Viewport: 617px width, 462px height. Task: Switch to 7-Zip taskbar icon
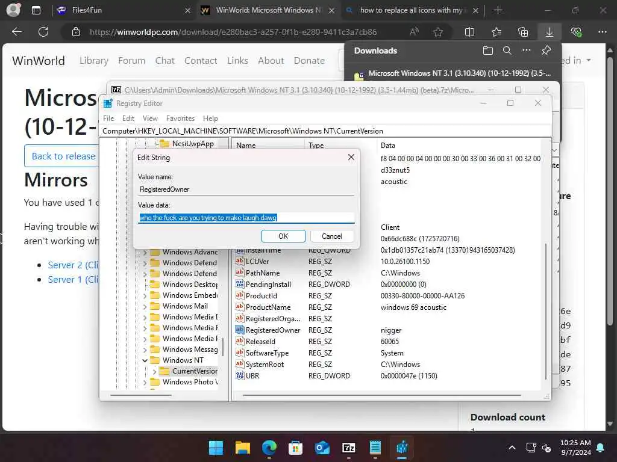[349, 448]
